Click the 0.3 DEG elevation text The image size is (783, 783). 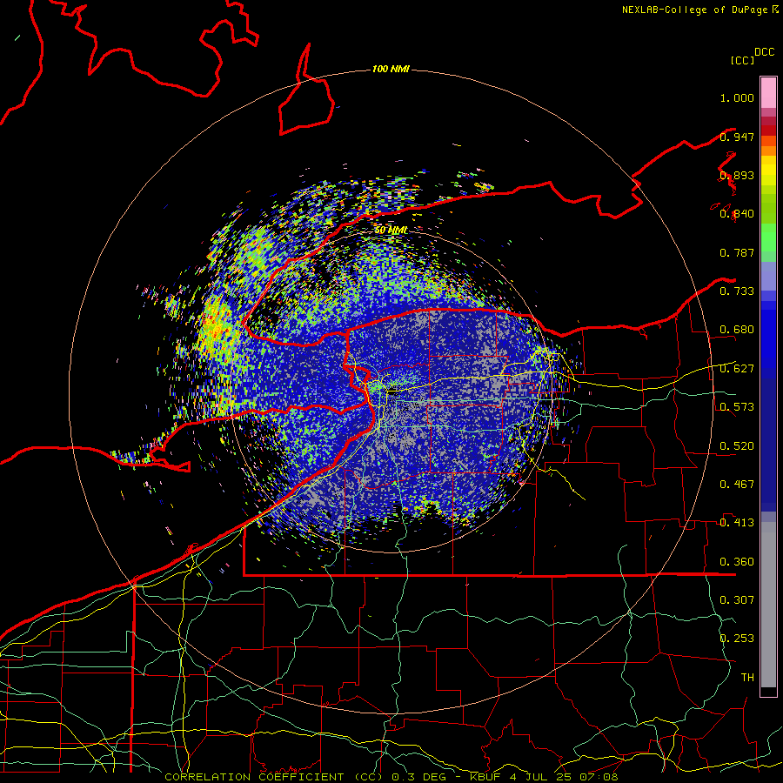(418, 777)
